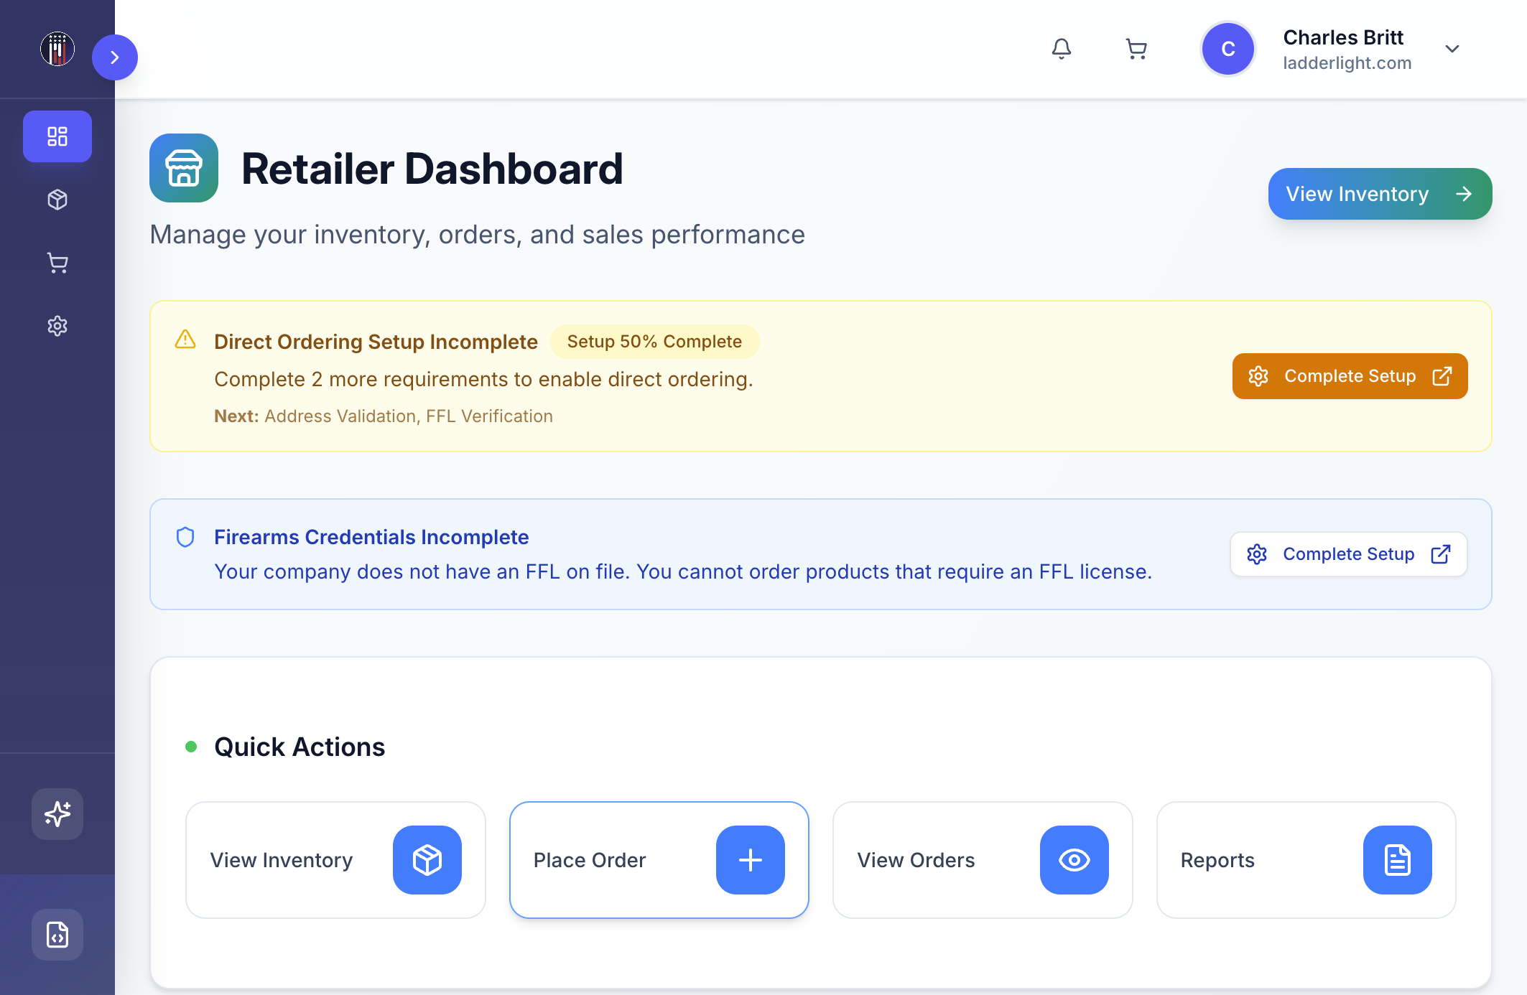Open the inventory box icon in sidebar
Image resolution: width=1527 pixels, height=995 pixels.
coord(57,200)
